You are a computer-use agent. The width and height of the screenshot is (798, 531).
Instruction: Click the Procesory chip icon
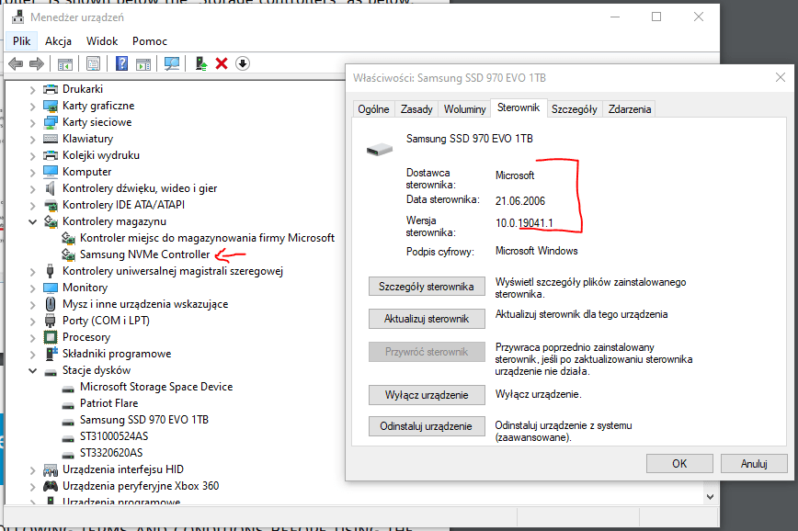point(51,337)
